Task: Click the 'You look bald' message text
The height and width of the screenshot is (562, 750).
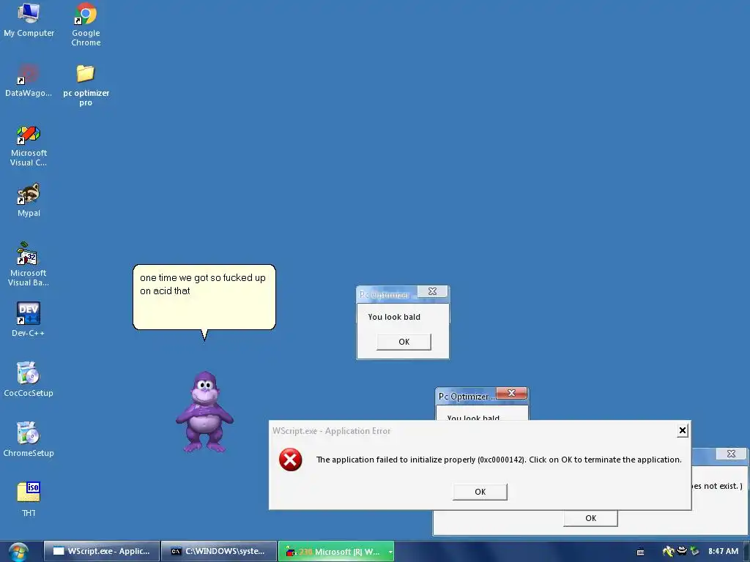Action: tap(394, 317)
